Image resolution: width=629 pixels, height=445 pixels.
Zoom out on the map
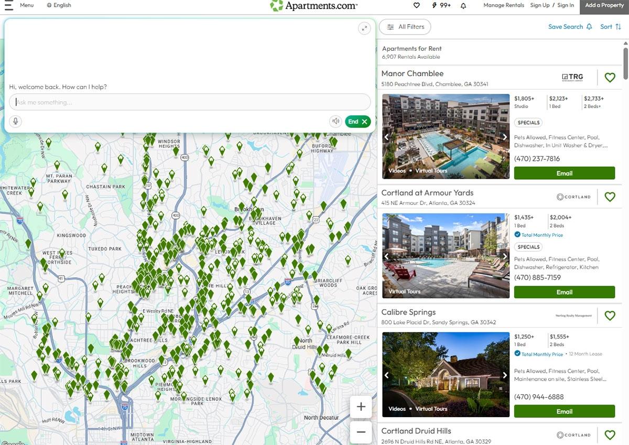(361, 432)
